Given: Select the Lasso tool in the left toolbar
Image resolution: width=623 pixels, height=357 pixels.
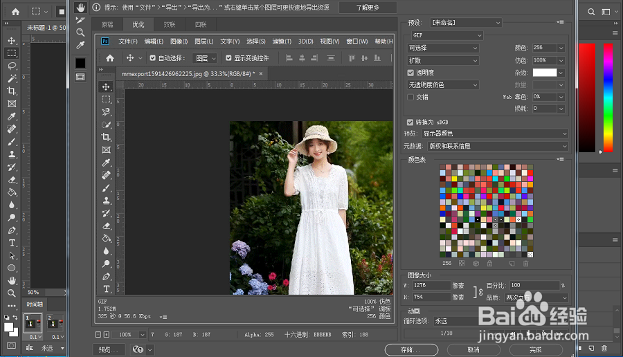Looking at the screenshot, I should (12, 66).
